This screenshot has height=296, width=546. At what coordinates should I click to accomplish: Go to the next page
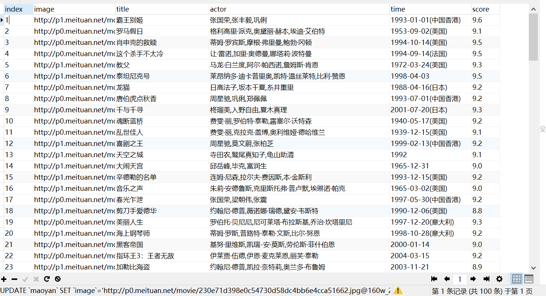pos(473,279)
